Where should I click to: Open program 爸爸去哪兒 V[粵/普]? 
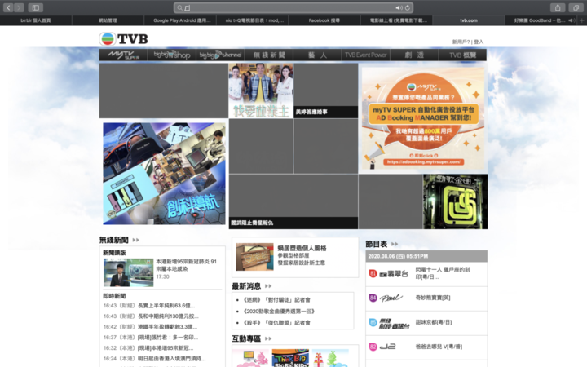[x=439, y=347]
